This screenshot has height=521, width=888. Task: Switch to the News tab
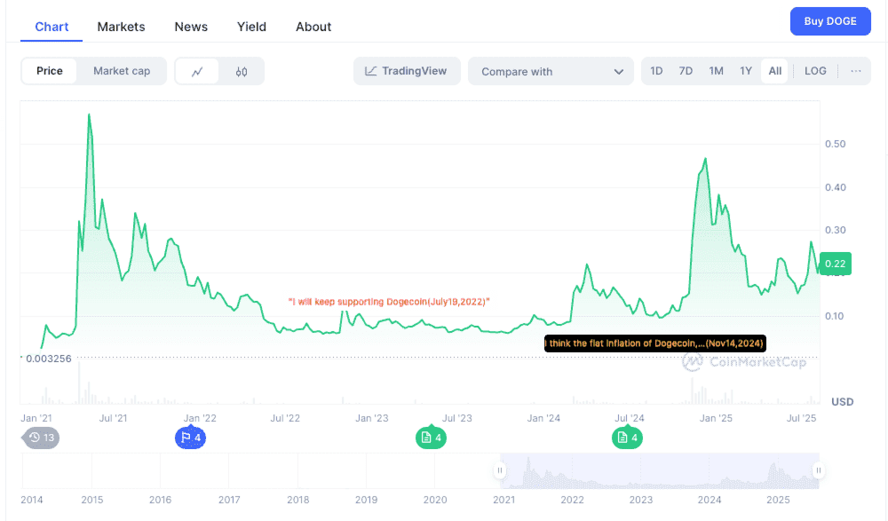click(x=191, y=27)
